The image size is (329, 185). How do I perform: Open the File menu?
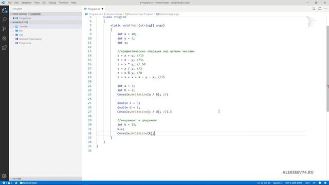pyautogui.click(x=10, y=3)
